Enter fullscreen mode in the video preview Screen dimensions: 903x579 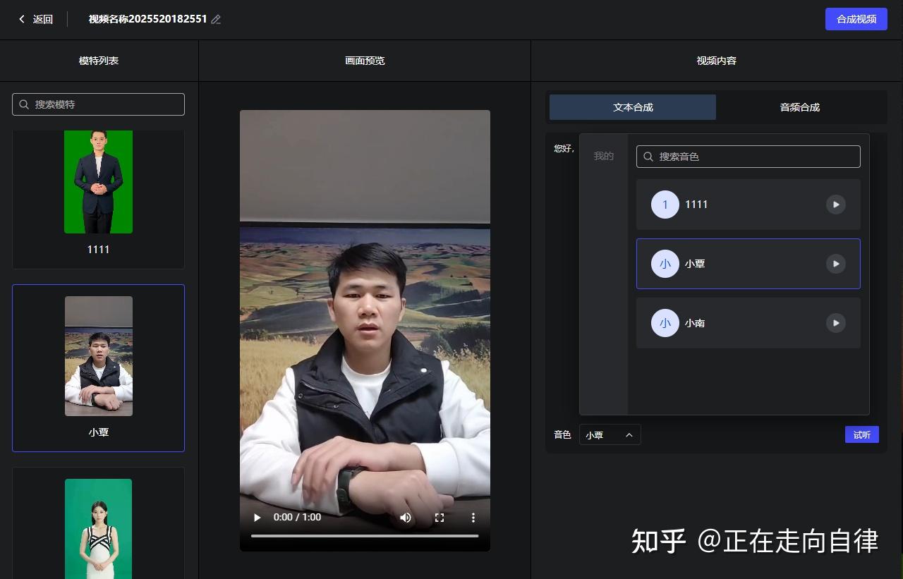point(439,517)
